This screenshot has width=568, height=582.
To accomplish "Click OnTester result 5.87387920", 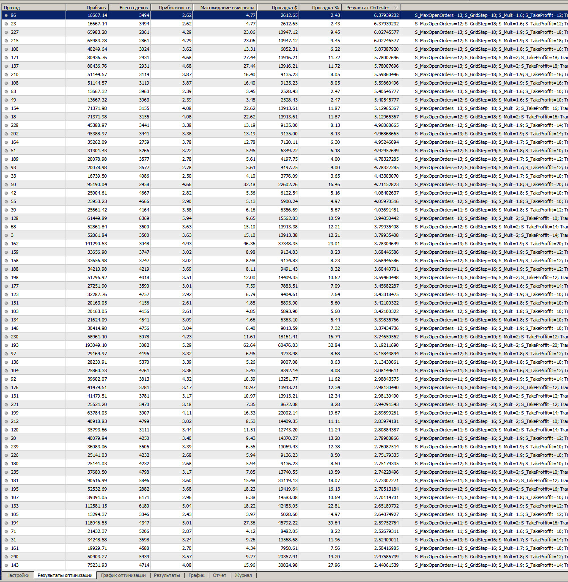I will click(386, 49).
